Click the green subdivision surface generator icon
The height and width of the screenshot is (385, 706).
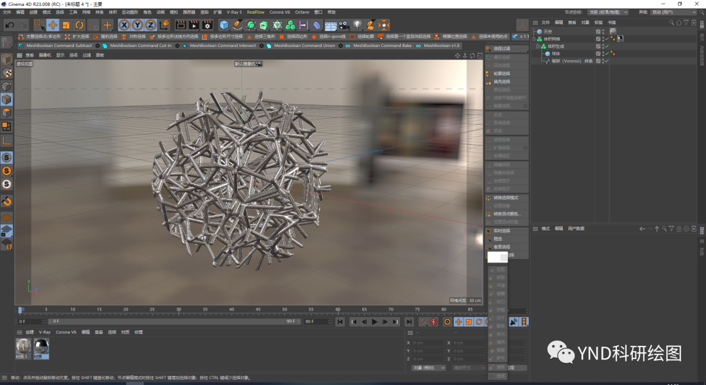pyautogui.click(x=251, y=25)
